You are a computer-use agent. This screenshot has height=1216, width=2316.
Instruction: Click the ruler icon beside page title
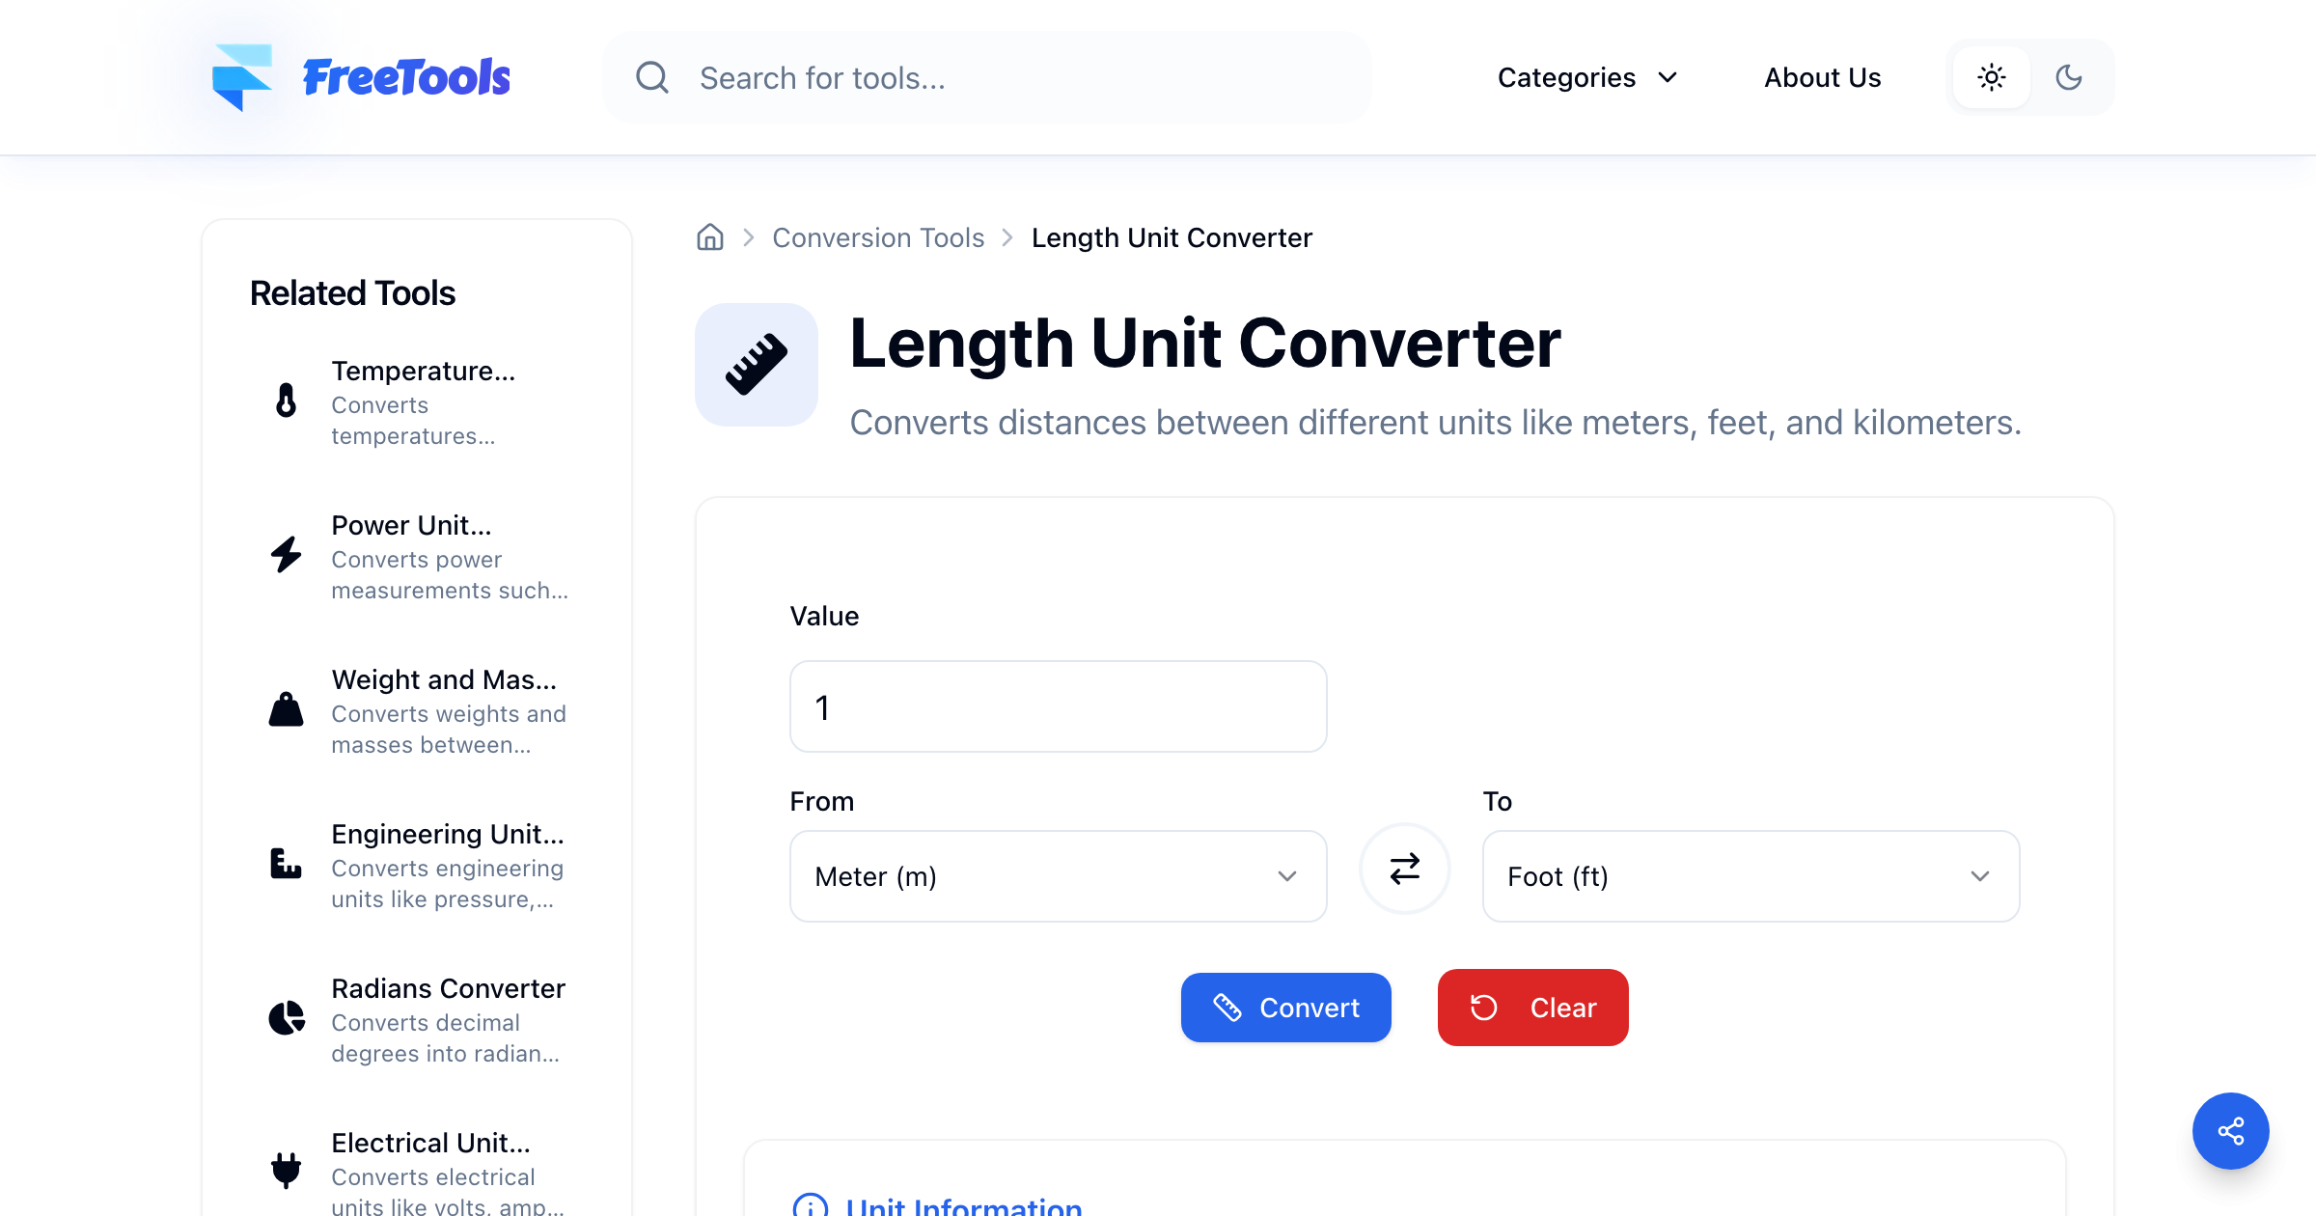click(757, 365)
